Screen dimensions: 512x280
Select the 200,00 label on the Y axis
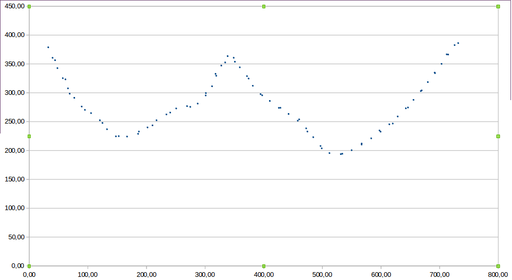click(14, 151)
